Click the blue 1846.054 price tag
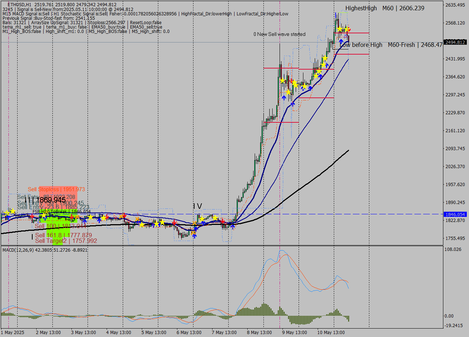Viewport: 469px width, 337px height. point(454,214)
